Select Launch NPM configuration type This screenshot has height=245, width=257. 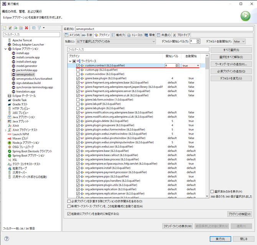21,134
